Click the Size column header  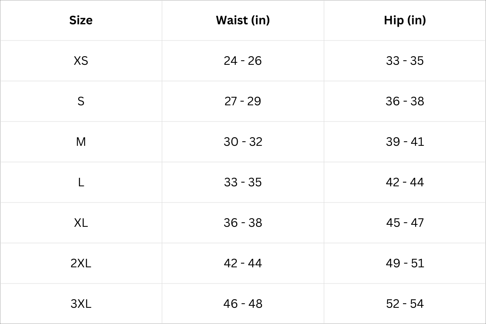pos(81,20)
